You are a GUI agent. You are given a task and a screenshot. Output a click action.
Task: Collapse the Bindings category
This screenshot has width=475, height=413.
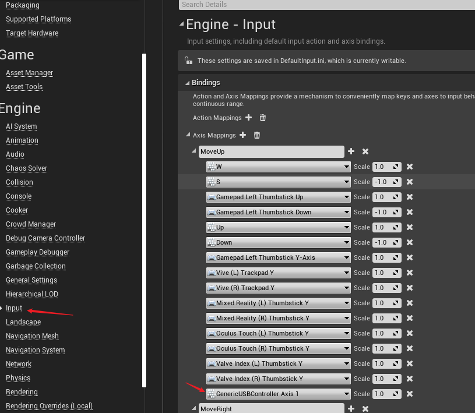pyautogui.click(x=188, y=83)
